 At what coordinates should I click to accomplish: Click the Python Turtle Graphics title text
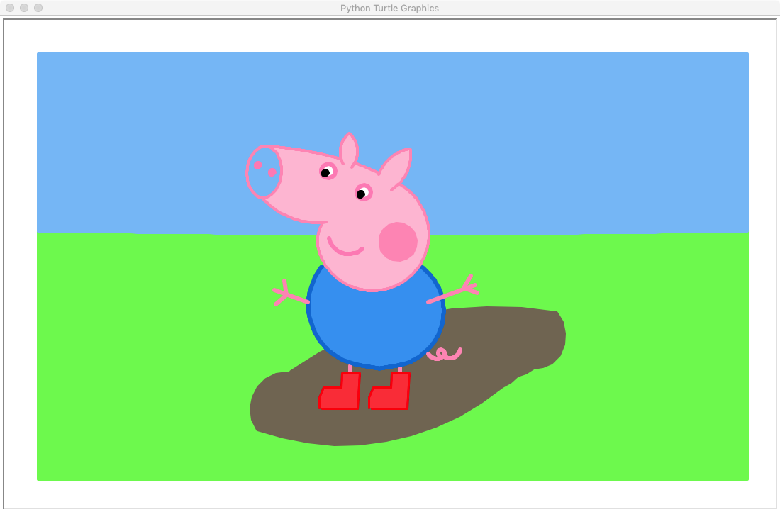(389, 8)
